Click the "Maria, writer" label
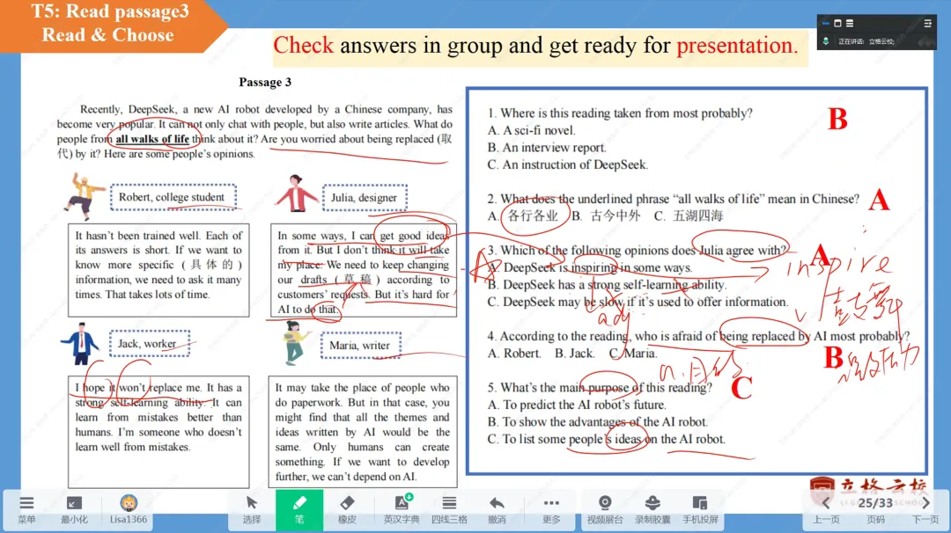Viewport: 951px width, 533px height. (x=359, y=346)
